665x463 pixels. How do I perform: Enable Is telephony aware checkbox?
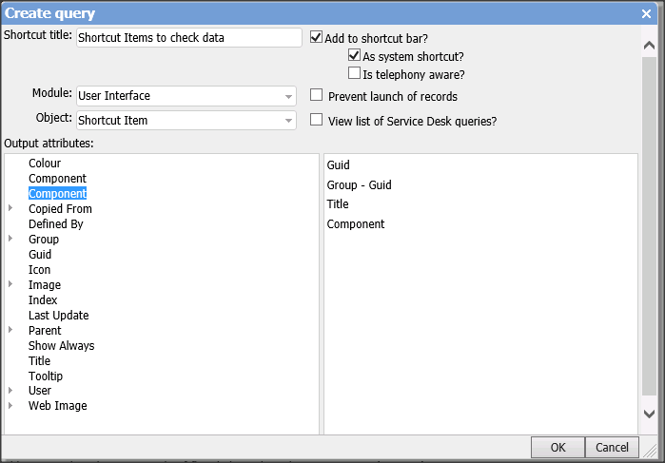point(355,73)
